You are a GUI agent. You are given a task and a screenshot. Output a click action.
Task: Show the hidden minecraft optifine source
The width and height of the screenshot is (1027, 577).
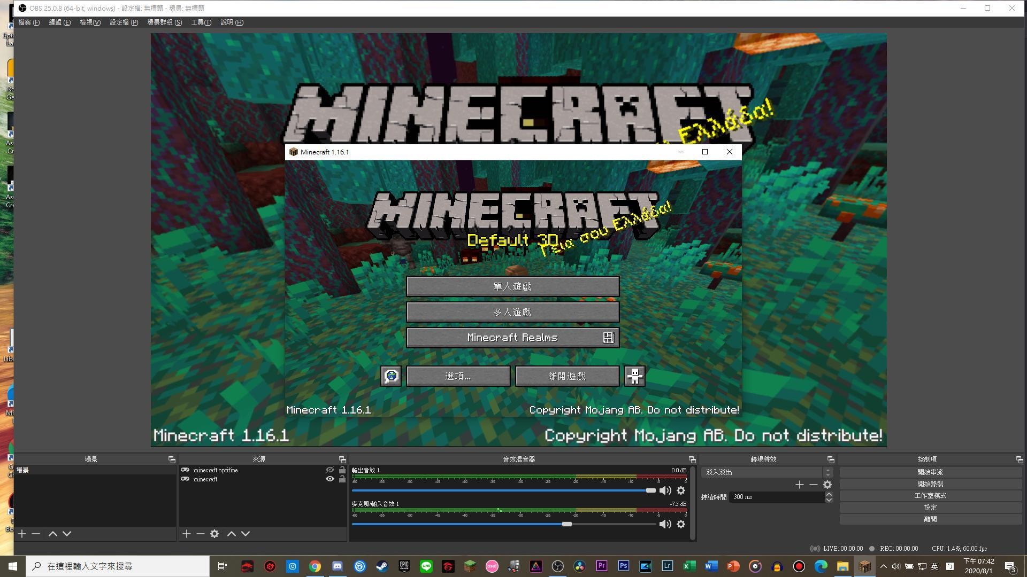coord(329,470)
